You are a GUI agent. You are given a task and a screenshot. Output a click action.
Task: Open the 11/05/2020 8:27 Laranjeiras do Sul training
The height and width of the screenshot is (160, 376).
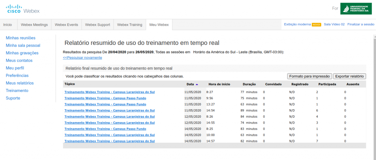[x=109, y=92]
